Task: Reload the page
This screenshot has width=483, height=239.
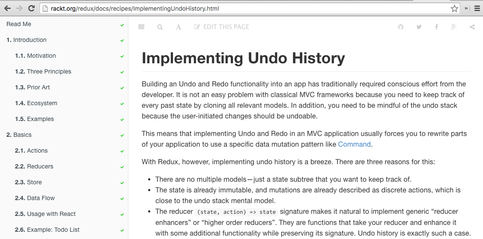Action: coord(31,8)
